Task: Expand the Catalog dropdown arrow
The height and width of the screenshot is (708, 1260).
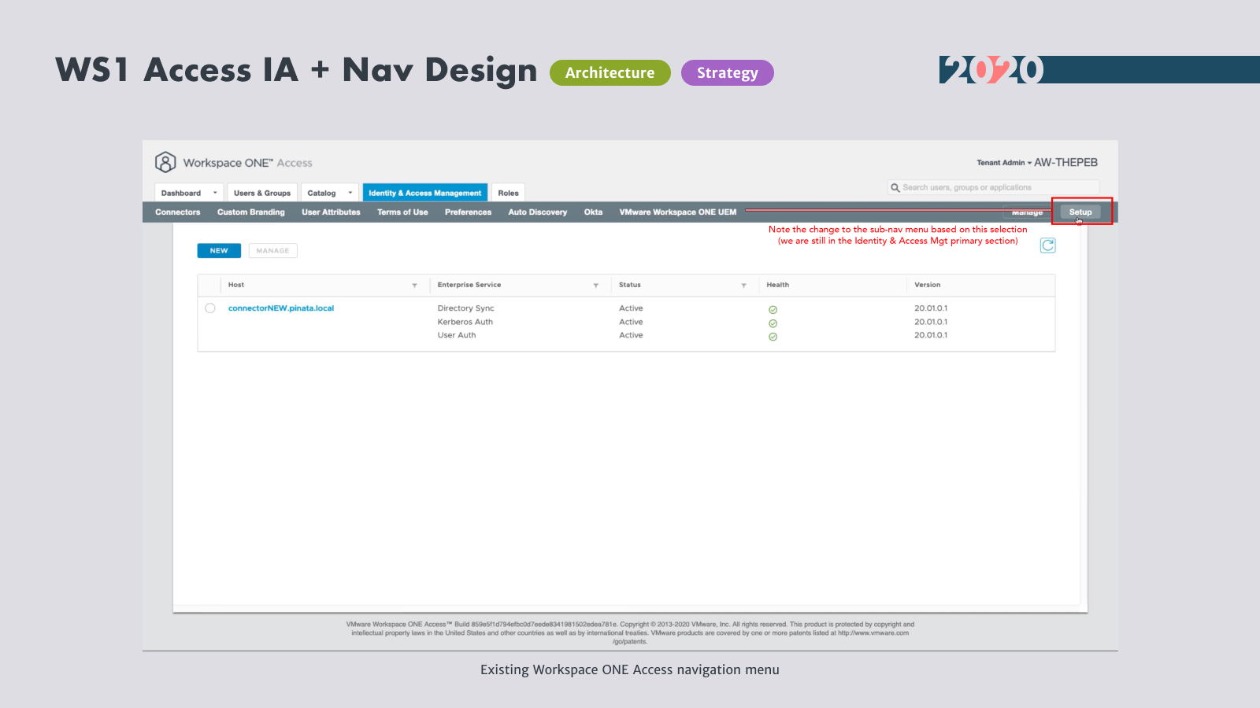Action: tap(350, 193)
